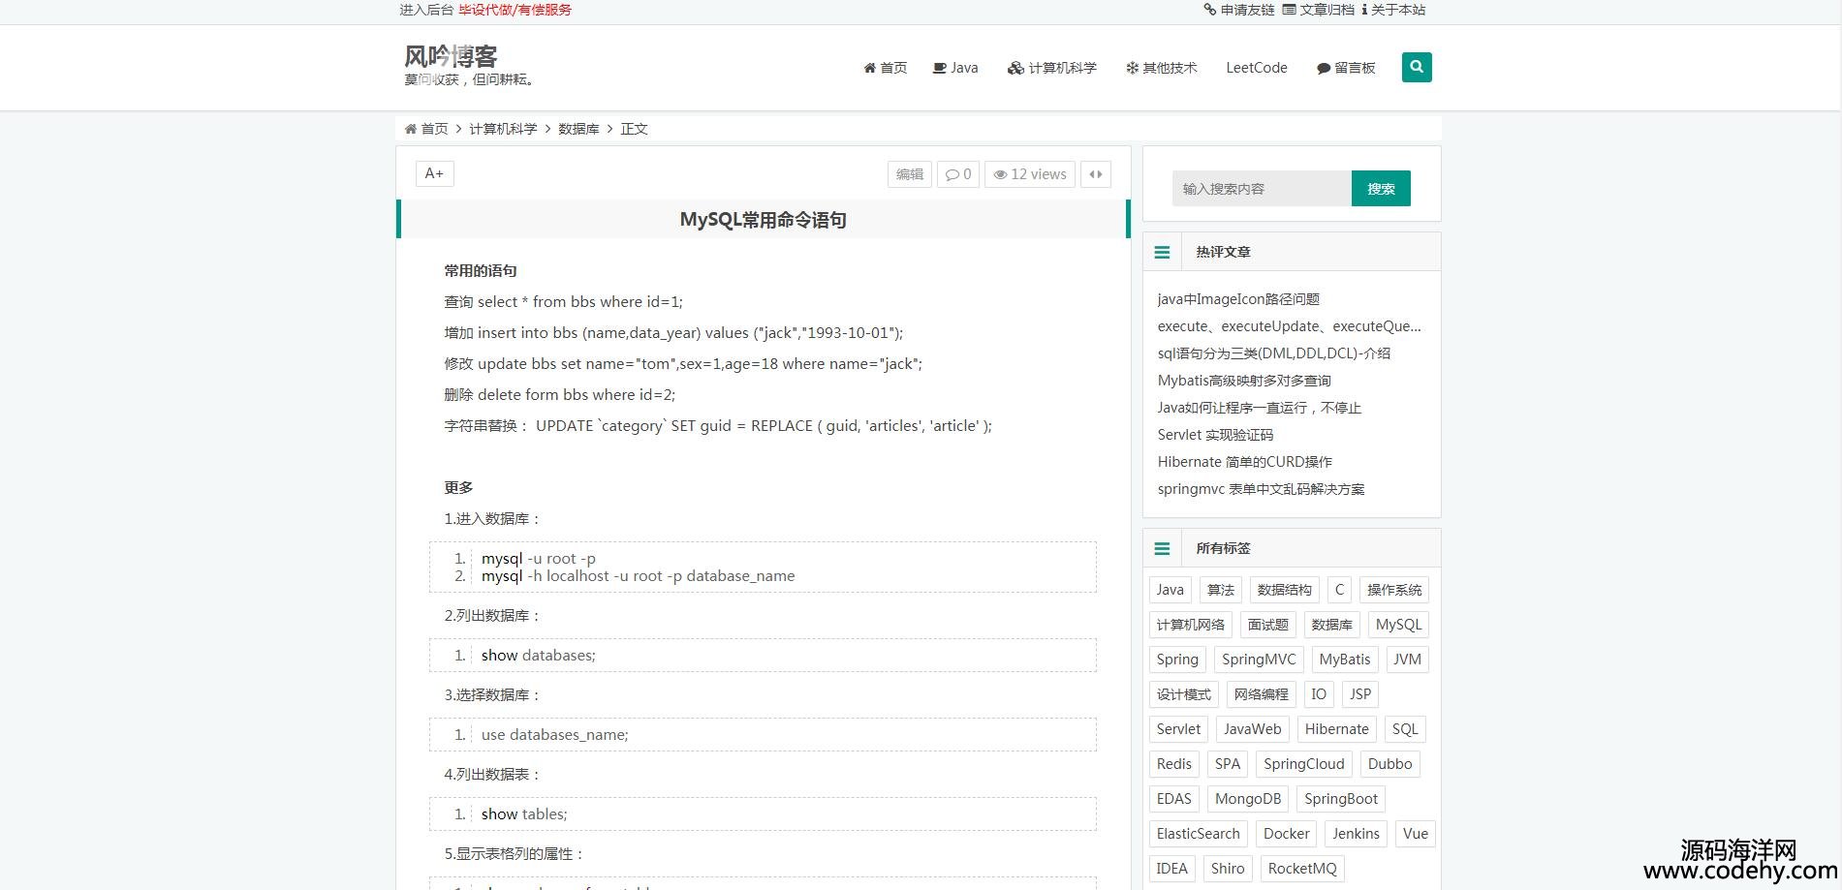Select the 设计模式 tag
Screen dimensions: 1842x890
(1184, 694)
